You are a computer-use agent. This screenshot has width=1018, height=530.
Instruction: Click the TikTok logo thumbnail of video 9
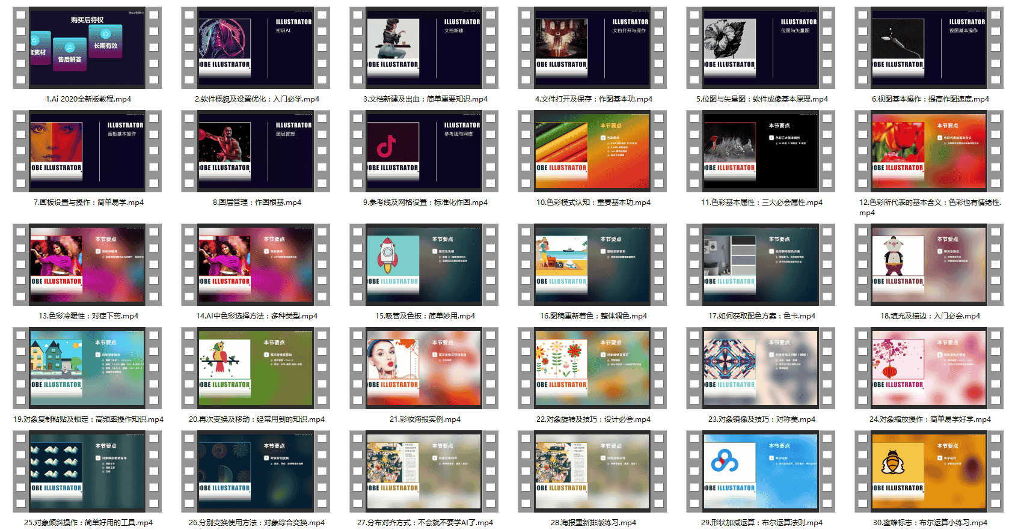coord(424,151)
